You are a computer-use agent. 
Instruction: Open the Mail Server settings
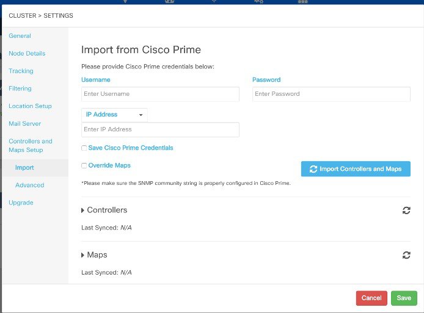tap(25, 124)
